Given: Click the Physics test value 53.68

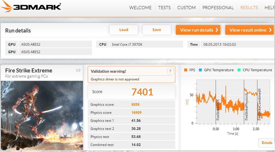Looking at the screenshot, I should pos(136,136).
